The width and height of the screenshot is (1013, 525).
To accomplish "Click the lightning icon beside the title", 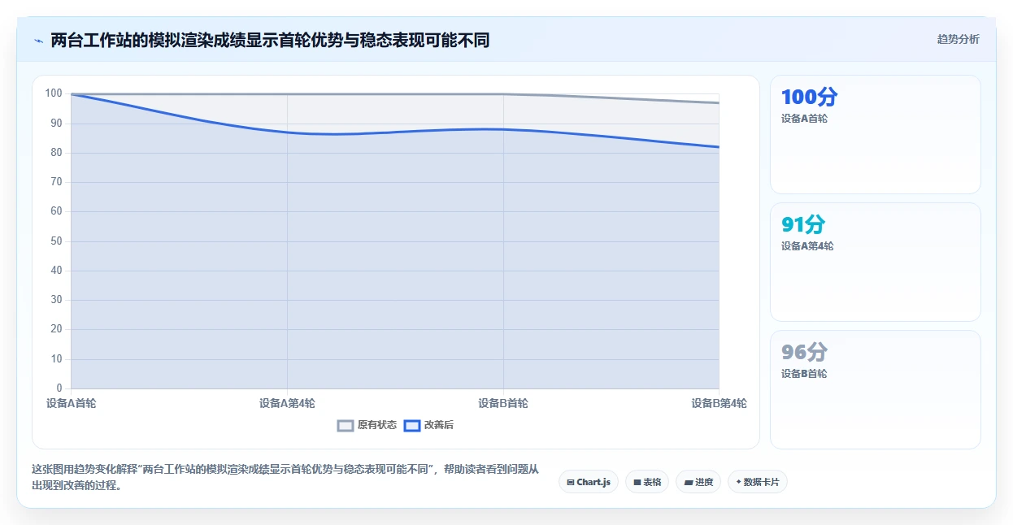I will click(x=38, y=40).
